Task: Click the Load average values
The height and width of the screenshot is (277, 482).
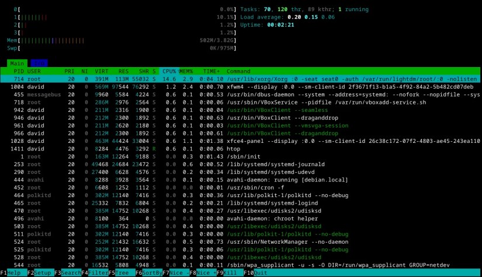Action: click(x=311, y=17)
